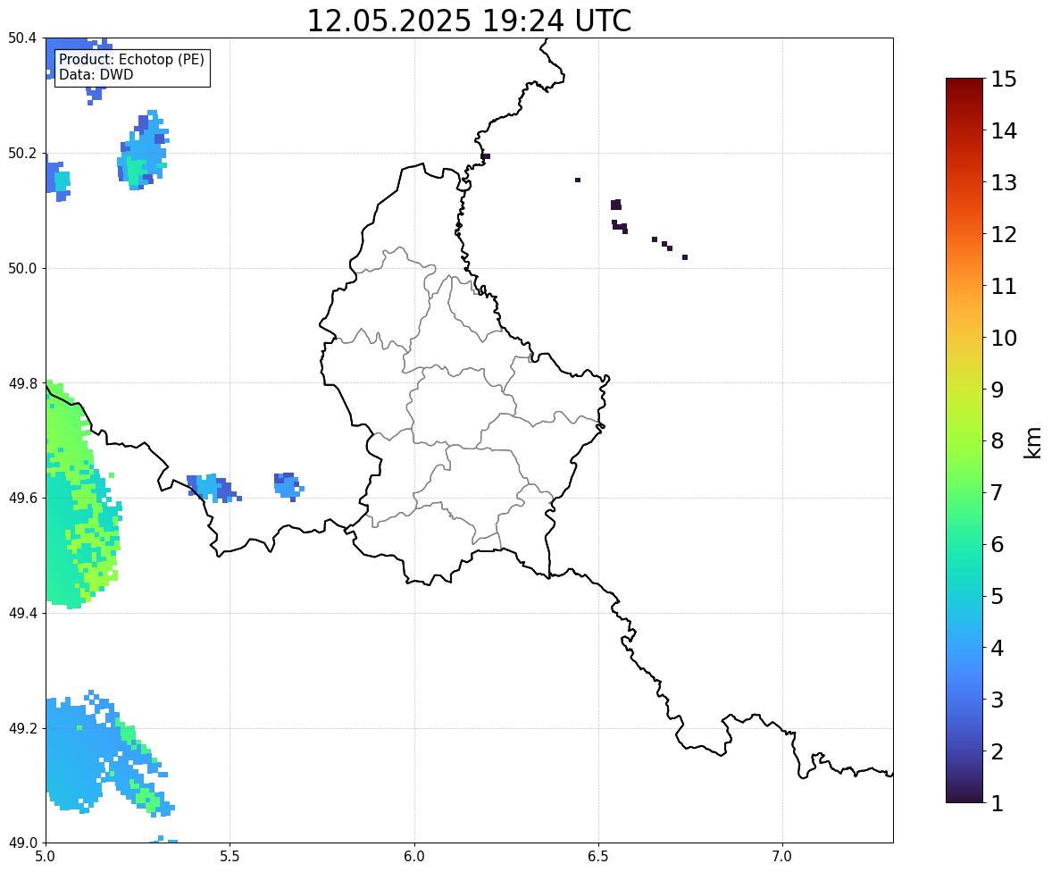Click the latitude axis label 50.4
Viewport: 1052px width, 872px height.
point(22,38)
